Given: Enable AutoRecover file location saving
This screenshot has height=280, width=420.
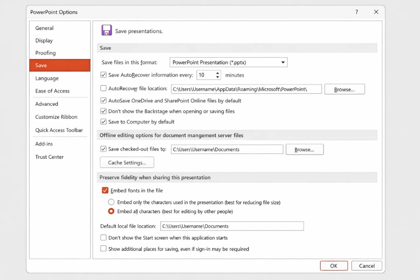Looking at the screenshot, I should 103,89.
